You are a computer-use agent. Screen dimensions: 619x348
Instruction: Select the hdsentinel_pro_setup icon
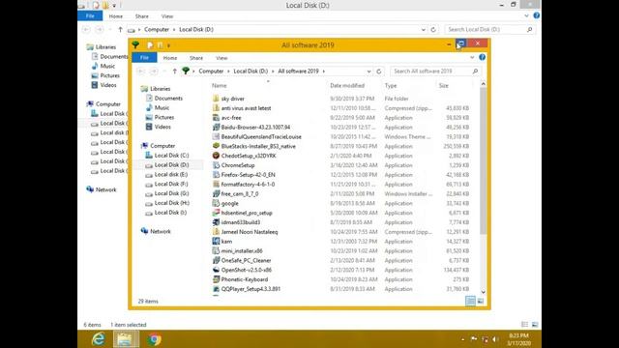pos(216,213)
